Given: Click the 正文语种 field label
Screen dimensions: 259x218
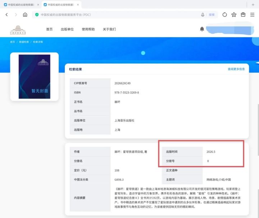Looking at the screenshot, I should (x=172, y=170).
